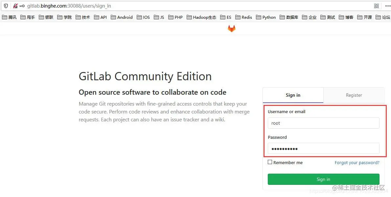Open the 银联 bookmark folder
The width and height of the screenshot is (391, 197).
coord(46,17)
